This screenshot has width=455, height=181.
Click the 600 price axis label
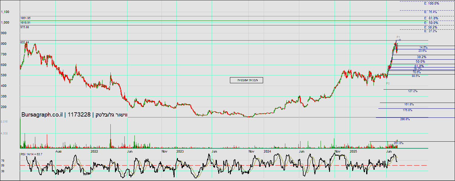point(4,65)
